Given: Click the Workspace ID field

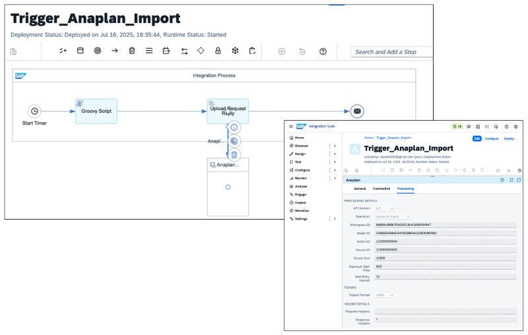Looking at the screenshot, I should coord(445,225).
